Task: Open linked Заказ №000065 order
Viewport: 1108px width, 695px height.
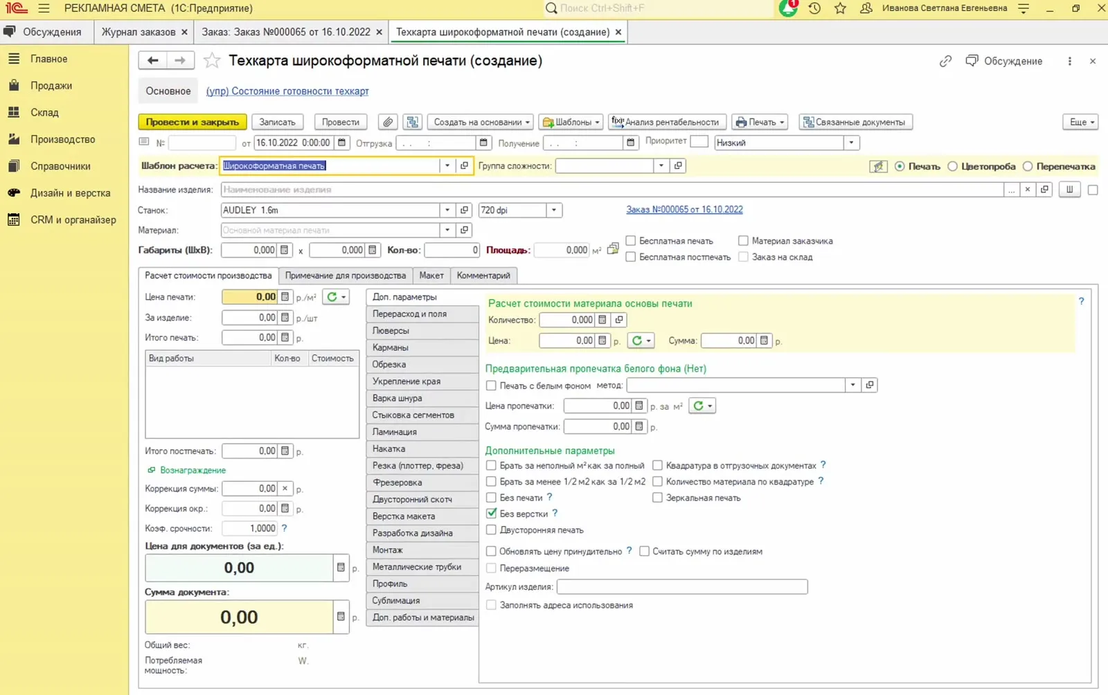Action: click(684, 210)
